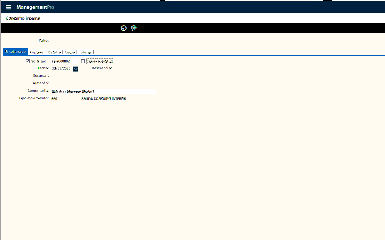
Task: Click the Referencia input field
Action: [x=133, y=68]
